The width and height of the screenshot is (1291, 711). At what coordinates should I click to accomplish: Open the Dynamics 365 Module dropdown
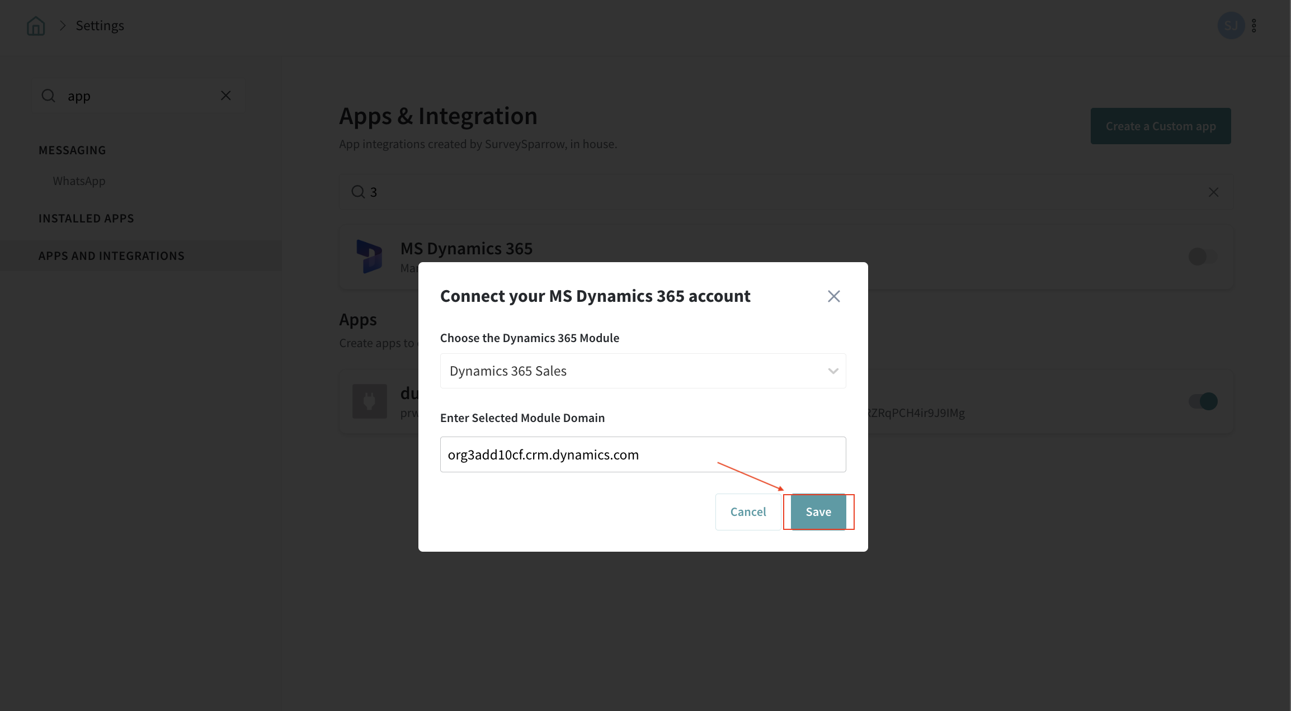point(642,371)
